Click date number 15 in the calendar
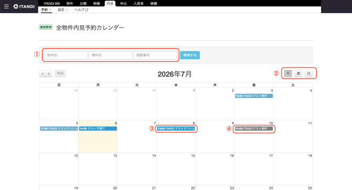352x190 pixels. pos(193,155)
